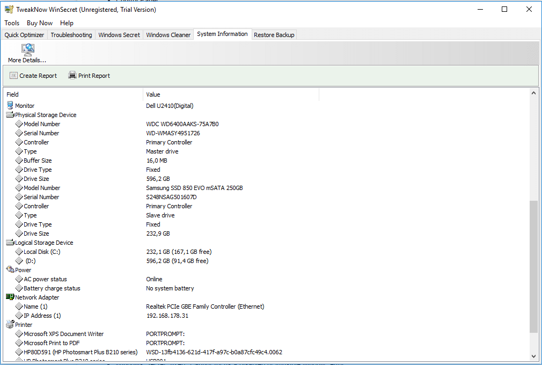Switch to the Windows Secret tab
Image resolution: width=542 pixels, height=365 pixels.
[119, 35]
